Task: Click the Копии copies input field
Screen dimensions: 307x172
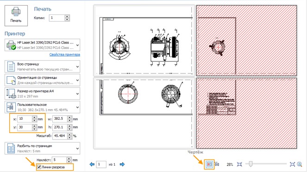Action: (57, 18)
